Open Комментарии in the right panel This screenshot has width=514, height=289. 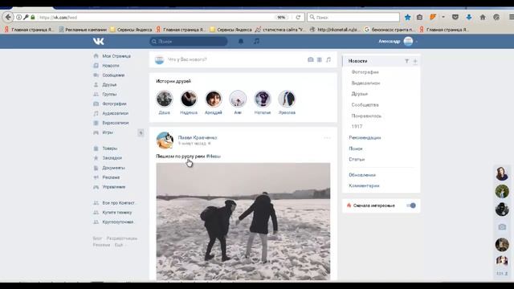coord(364,185)
